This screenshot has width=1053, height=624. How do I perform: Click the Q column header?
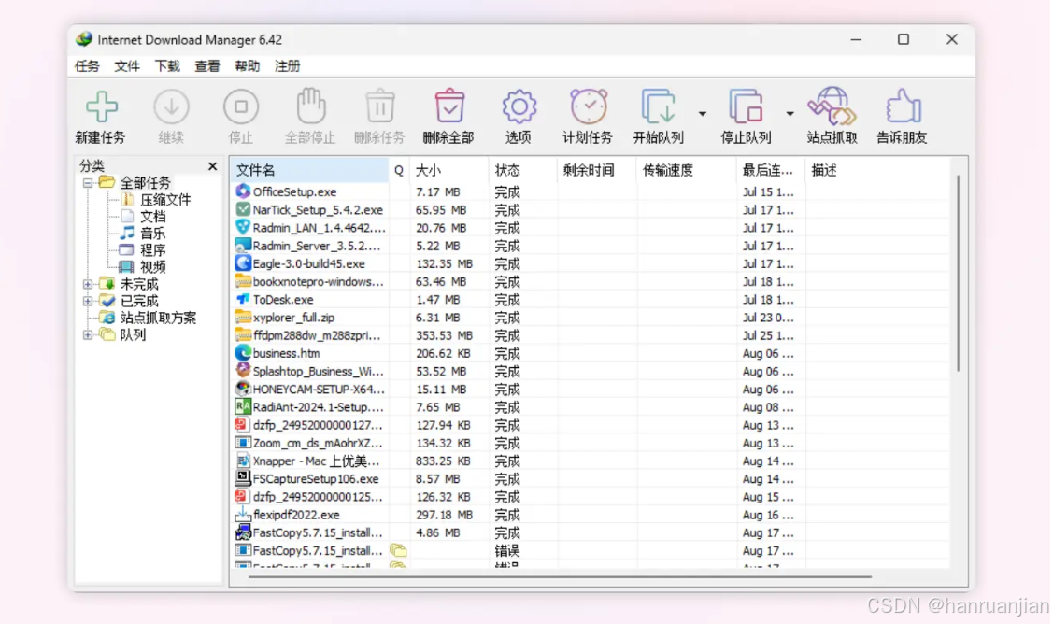click(399, 171)
